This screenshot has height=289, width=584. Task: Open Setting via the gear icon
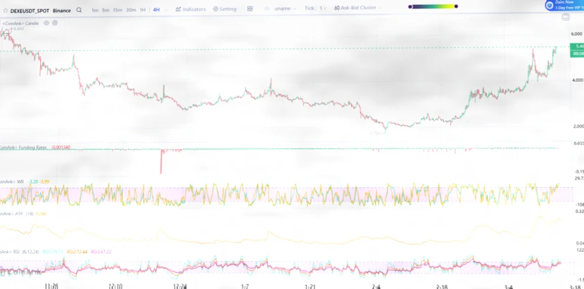(215, 9)
